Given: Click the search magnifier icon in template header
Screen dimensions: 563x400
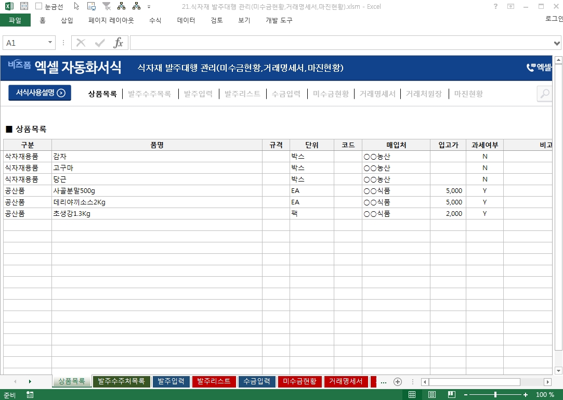Looking at the screenshot, I should [544, 94].
